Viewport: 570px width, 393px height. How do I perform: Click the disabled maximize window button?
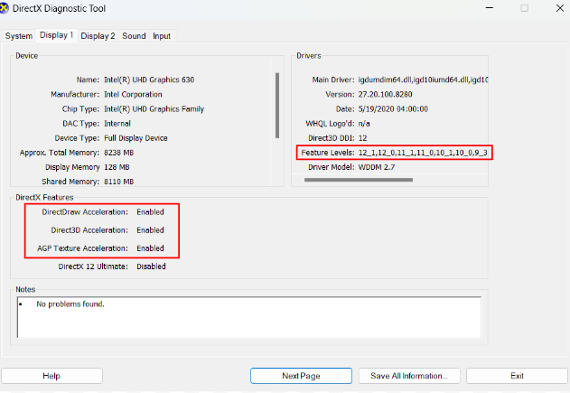[524, 8]
